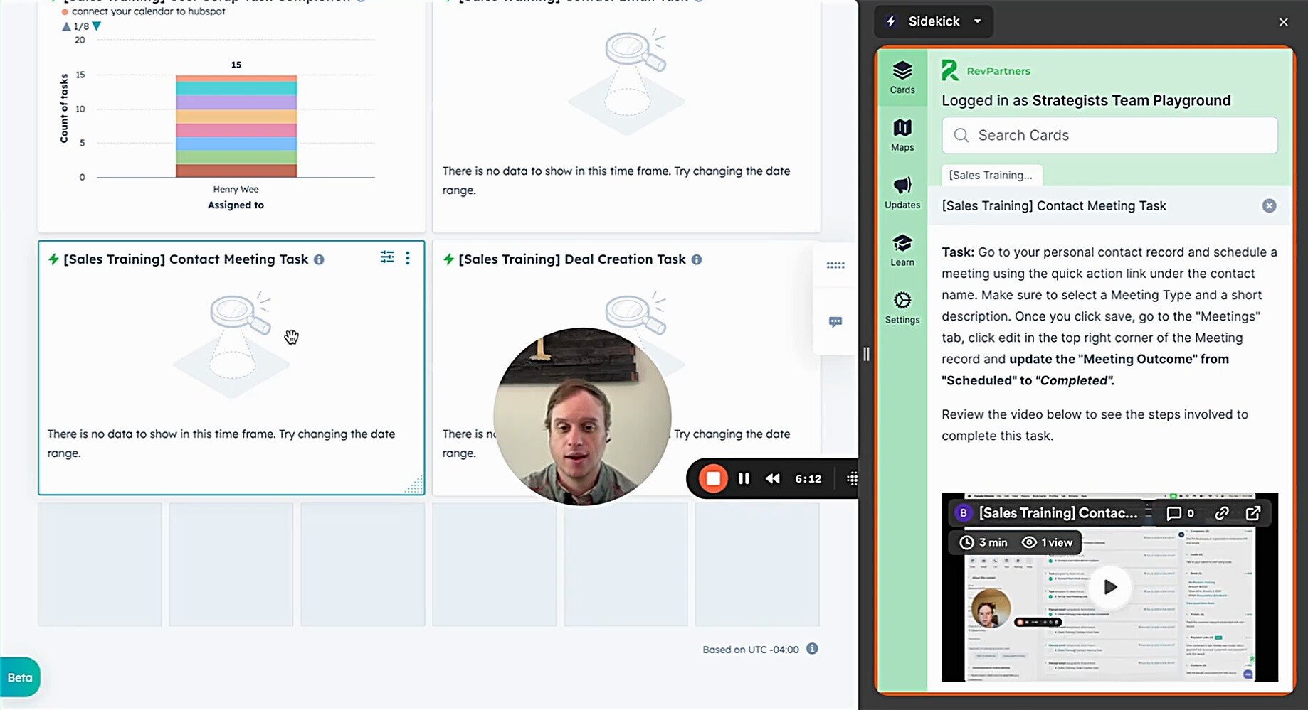This screenshot has height=710, width=1308.
Task: Pause the screen recording
Action: [x=744, y=478]
